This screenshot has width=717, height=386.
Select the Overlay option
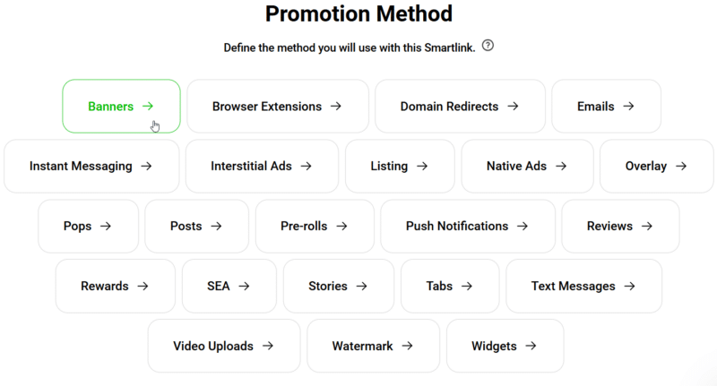(x=656, y=166)
